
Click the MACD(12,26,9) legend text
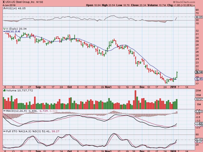point(17,111)
